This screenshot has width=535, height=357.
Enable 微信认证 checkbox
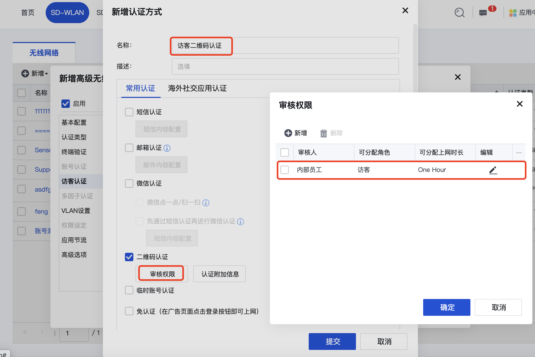point(129,183)
